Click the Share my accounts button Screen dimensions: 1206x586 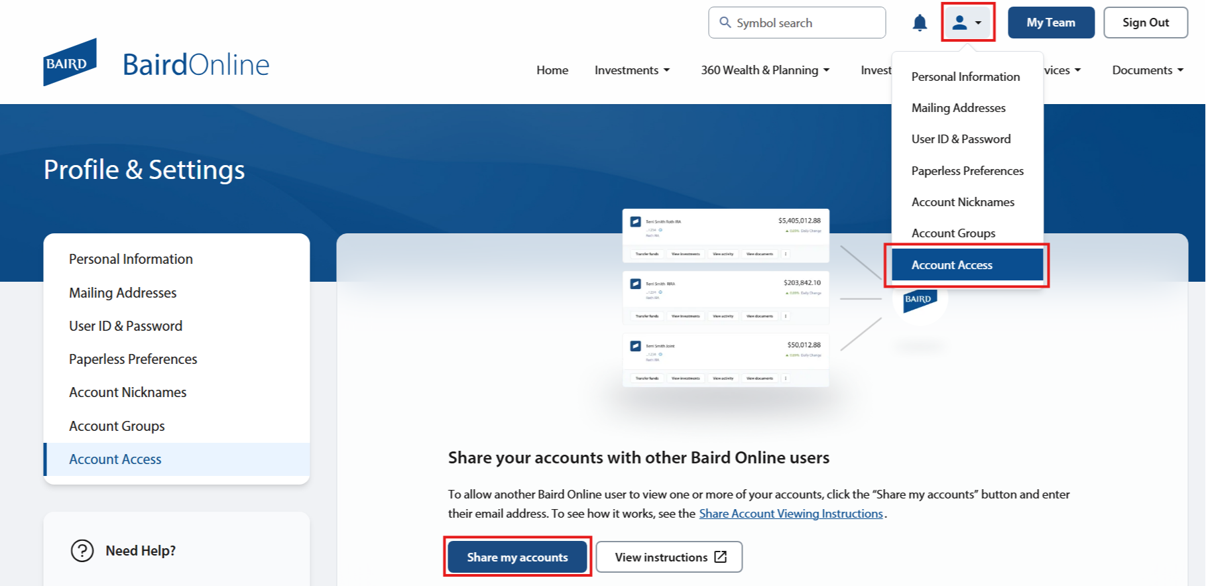(517, 557)
